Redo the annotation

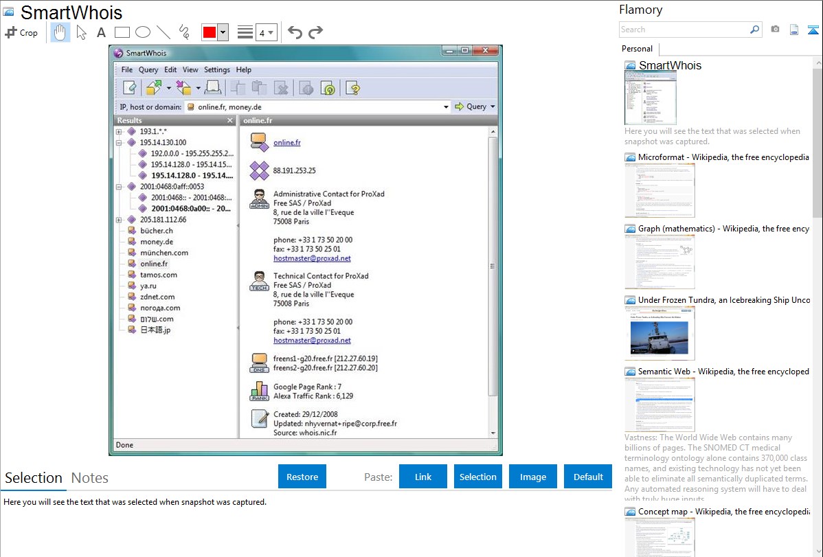315,32
